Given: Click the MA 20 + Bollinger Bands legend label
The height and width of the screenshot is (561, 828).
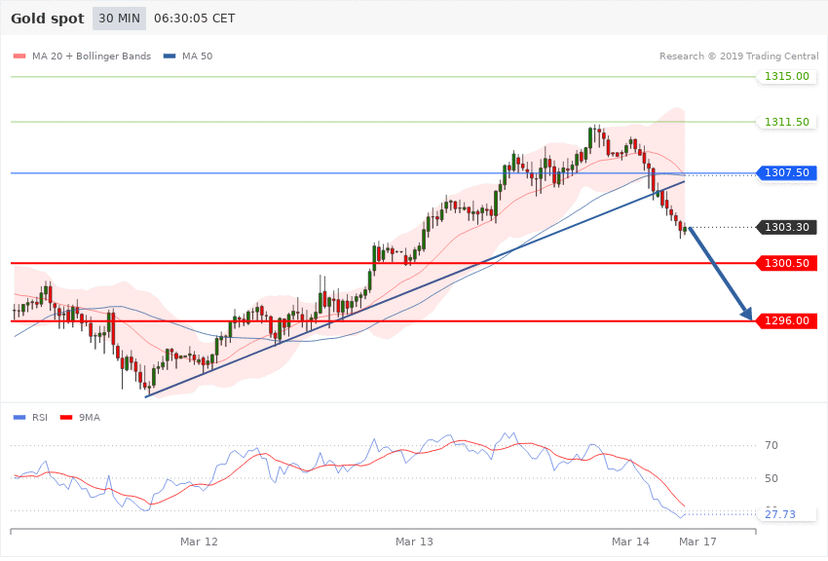Looking at the screenshot, I should (x=92, y=56).
